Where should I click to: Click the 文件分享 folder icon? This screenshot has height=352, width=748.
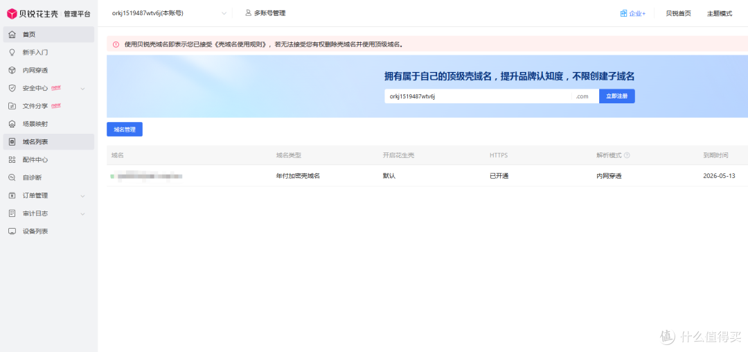tap(12, 106)
